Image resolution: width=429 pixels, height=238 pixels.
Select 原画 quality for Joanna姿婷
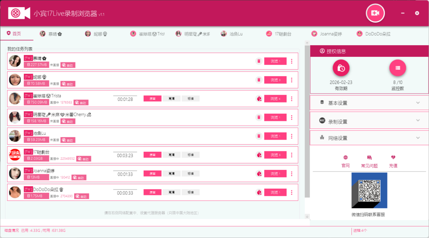click(152, 174)
